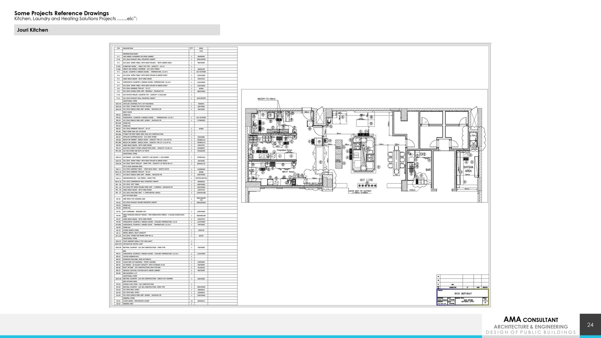Click the AMA Consultant logo

click(x=530, y=320)
